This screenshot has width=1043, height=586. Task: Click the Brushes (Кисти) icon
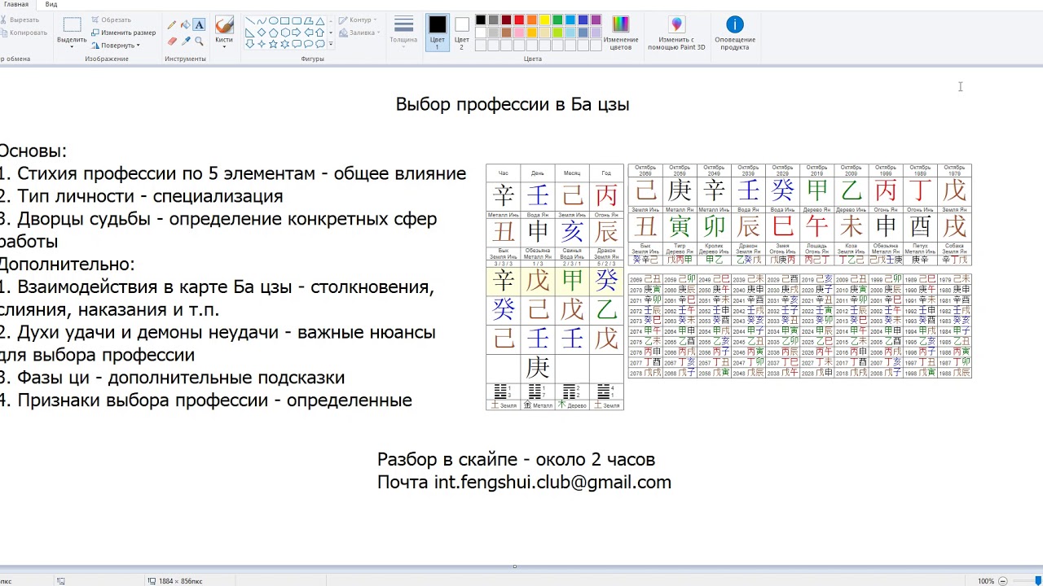[224, 25]
